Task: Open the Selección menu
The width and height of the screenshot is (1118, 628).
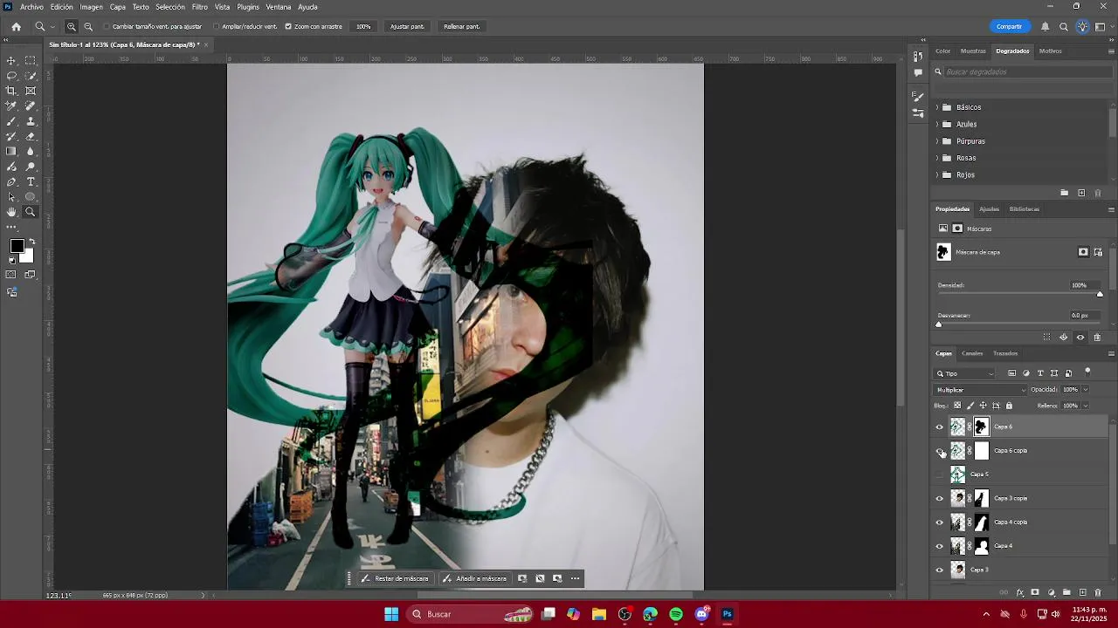Action: [x=170, y=7]
